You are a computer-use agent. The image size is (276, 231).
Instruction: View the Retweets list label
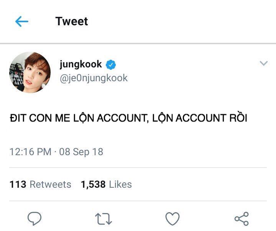tap(50, 184)
